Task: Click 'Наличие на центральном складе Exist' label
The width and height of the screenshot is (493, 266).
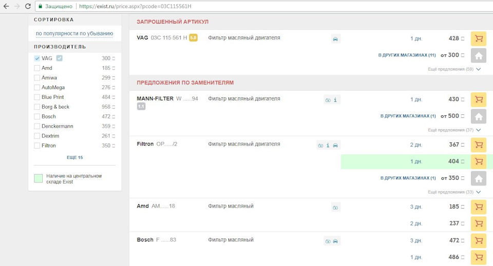Action: pos(74,179)
